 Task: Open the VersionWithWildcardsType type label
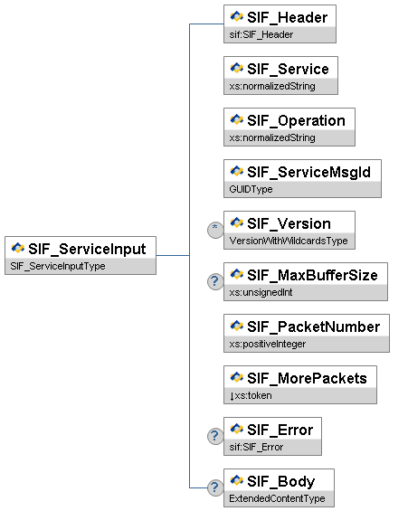coord(289,241)
